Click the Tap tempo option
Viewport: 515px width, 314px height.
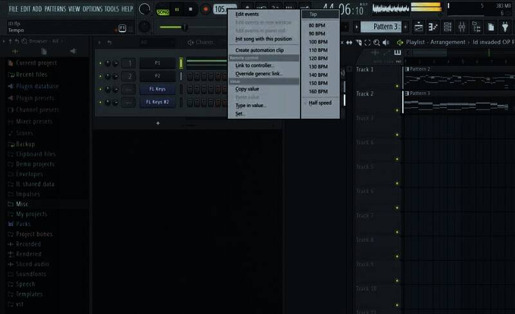tap(314, 14)
